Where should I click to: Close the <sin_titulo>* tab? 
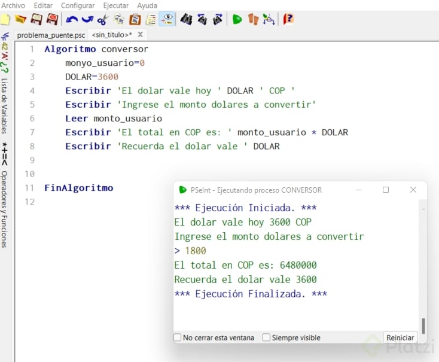tap(140, 35)
